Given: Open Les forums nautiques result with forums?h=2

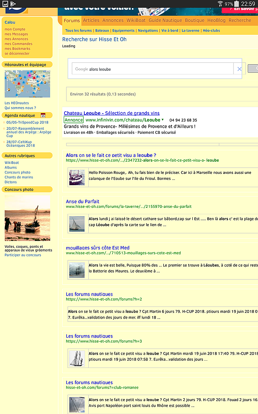Looking at the screenshot, I should (89, 294).
